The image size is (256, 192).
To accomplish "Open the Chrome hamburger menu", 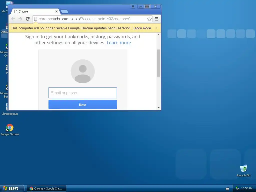I will click(156, 19).
